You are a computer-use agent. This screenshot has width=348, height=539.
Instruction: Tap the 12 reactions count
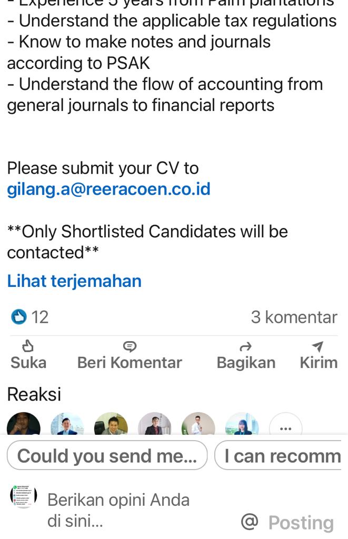click(x=40, y=317)
